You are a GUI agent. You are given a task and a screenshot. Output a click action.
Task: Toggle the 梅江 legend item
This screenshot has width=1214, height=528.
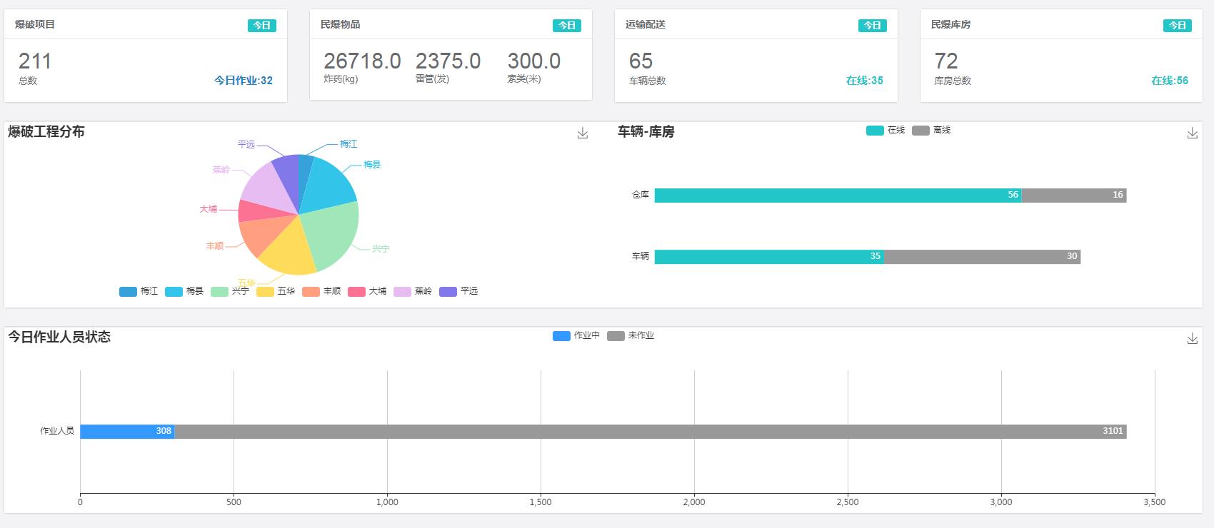139,291
